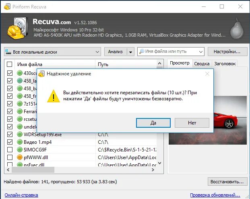The height and width of the screenshot is (199, 250).
Task: Cancel deletion with the Нет button
Action: 192,123
